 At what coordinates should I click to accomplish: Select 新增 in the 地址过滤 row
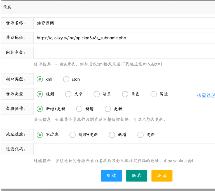point(112,135)
